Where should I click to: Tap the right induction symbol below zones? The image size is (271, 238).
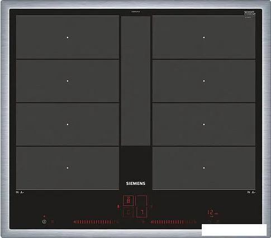(251, 192)
